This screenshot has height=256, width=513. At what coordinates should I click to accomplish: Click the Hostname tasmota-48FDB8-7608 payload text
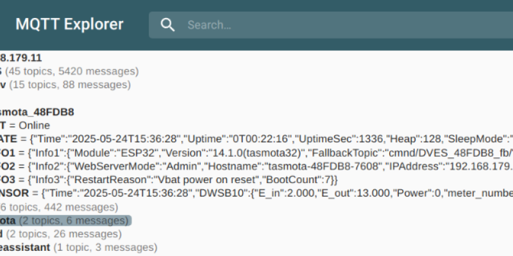pos(296,166)
